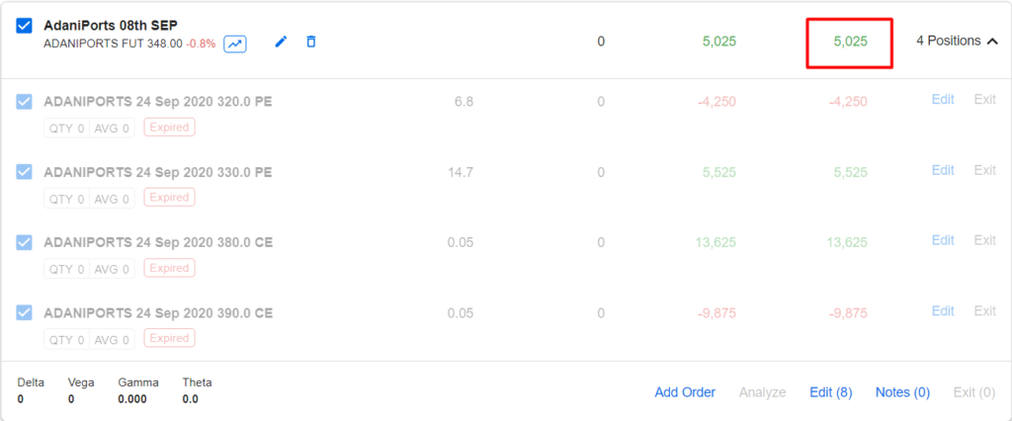Click Expired badge on 330.0 PE row
This screenshot has height=421, width=1012.
point(169,198)
